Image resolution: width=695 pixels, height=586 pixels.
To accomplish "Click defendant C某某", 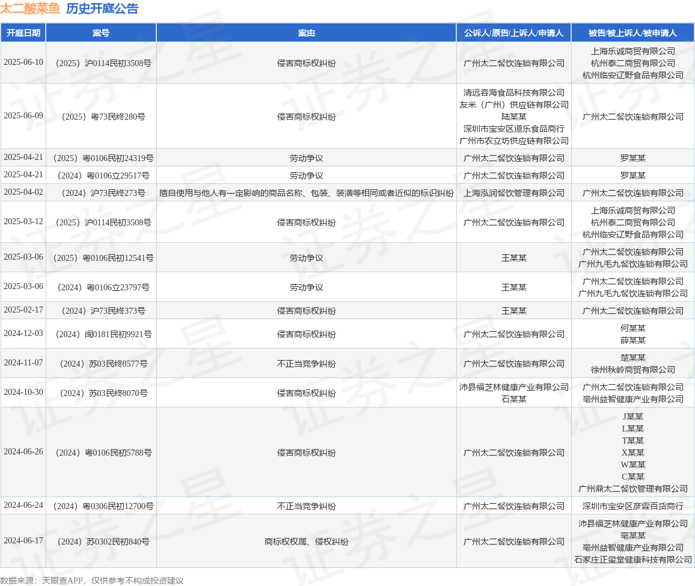I will (632, 477).
